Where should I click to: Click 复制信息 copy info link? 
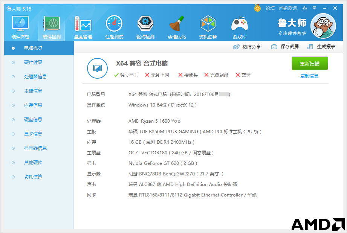(309, 76)
